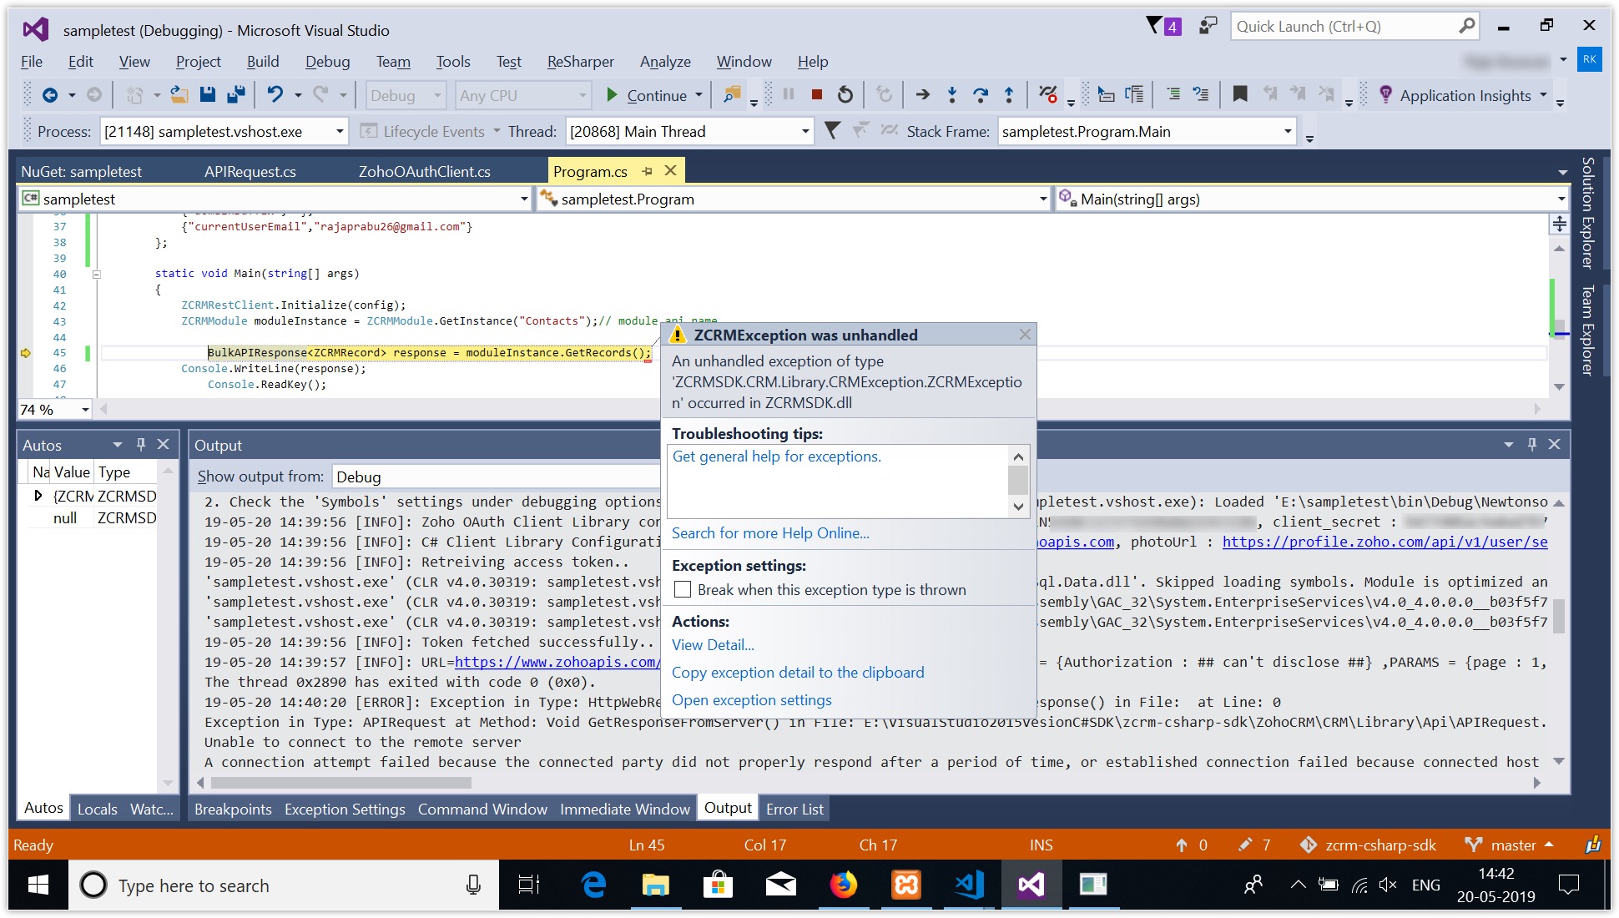
Task: Step Into with the down-arrow icon
Action: click(x=951, y=95)
